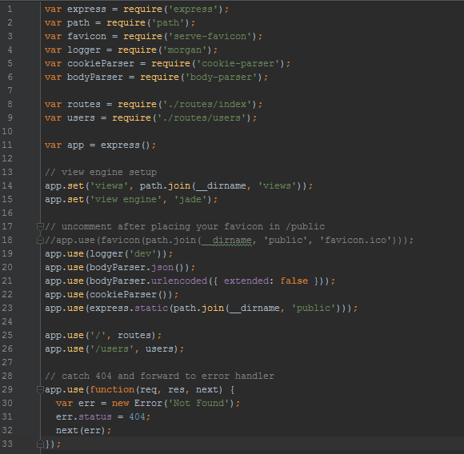The width and height of the screenshot is (464, 454).
Task: Click the false keyword in extended option
Action: coord(294,281)
